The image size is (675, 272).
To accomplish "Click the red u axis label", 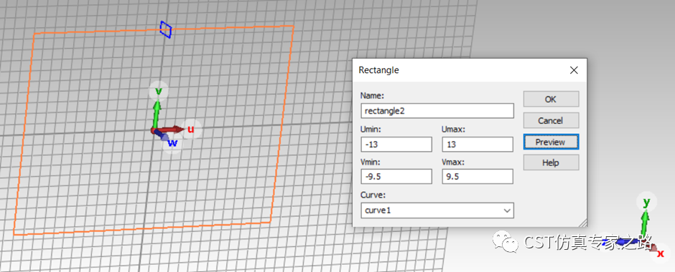I will [191, 129].
